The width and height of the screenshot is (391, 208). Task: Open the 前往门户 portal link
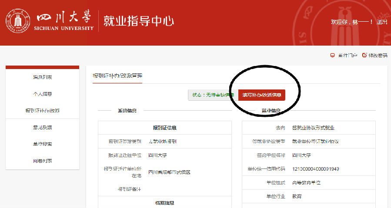347,55
